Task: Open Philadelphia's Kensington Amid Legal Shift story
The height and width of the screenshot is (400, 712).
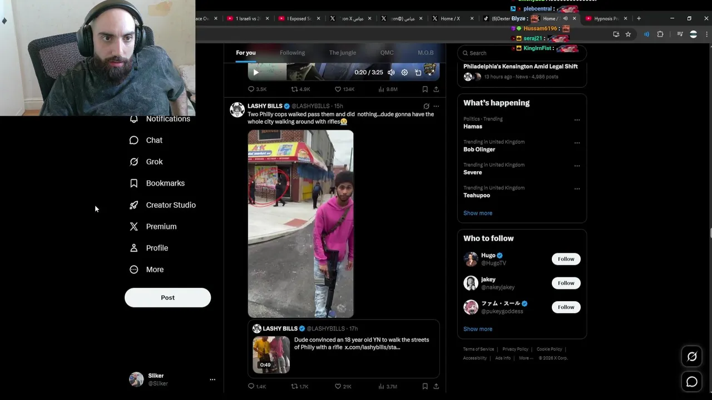Action: pyautogui.click(x=521, y=66)
